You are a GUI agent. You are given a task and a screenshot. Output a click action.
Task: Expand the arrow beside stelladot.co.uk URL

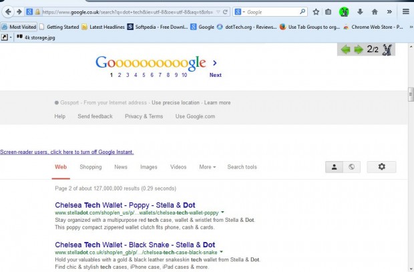[x=221, y=252]
